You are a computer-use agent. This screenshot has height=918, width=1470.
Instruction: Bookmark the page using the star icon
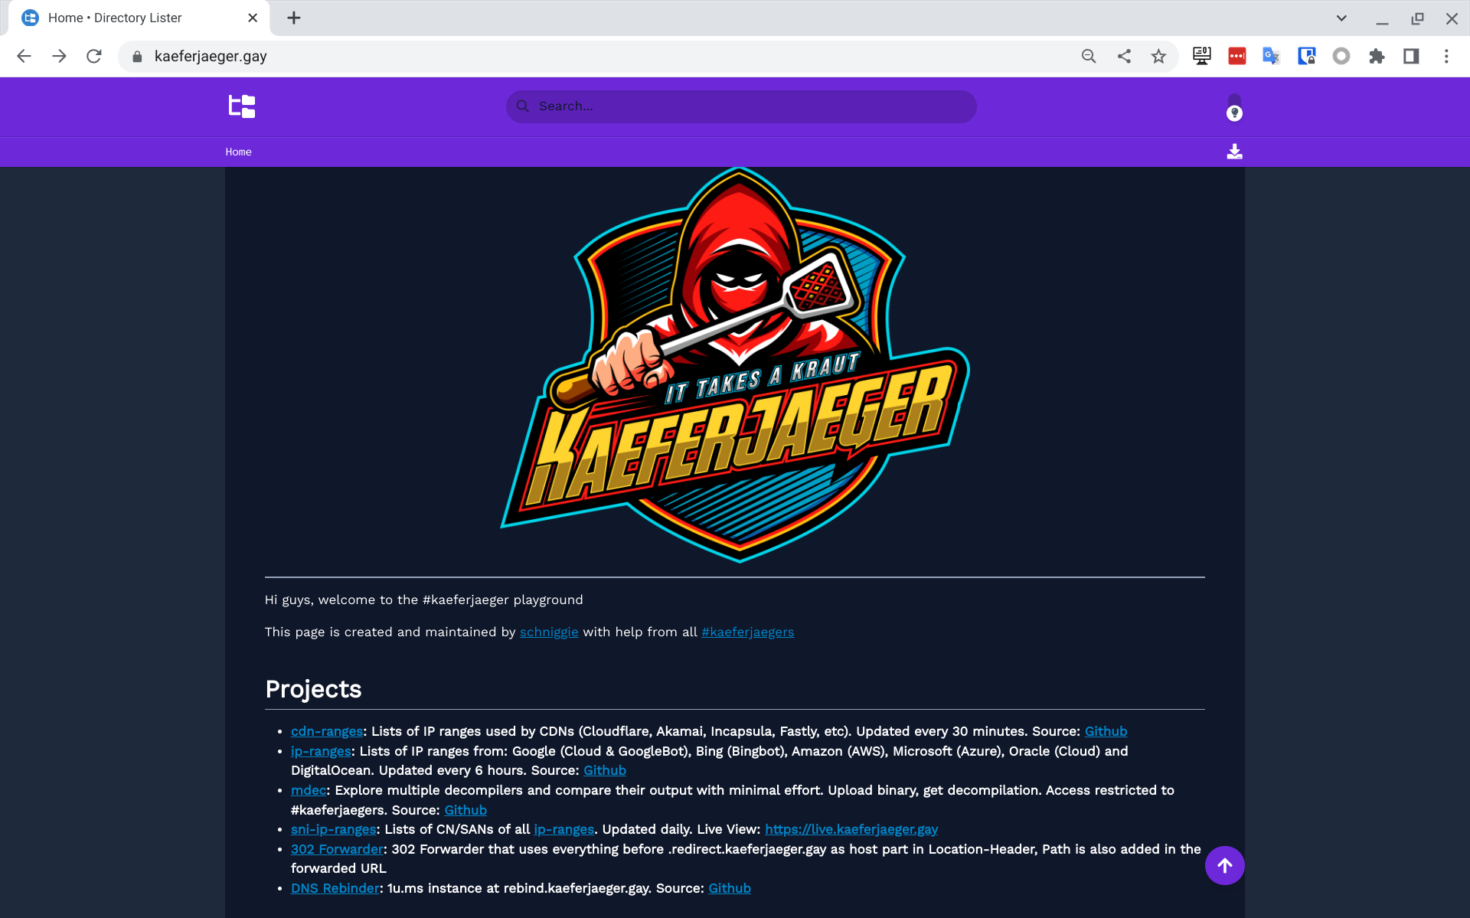coord(1158,56)
